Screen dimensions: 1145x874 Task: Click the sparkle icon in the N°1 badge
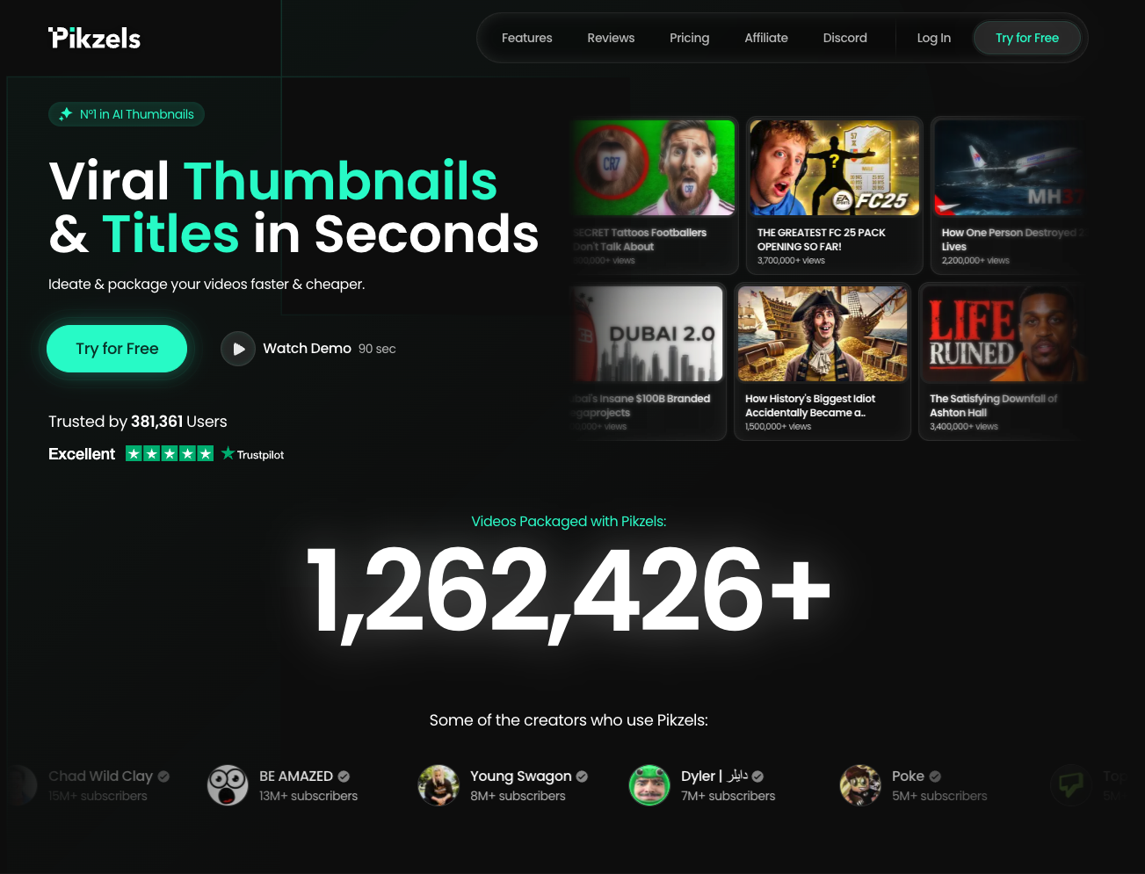click(x=65, y=114)
